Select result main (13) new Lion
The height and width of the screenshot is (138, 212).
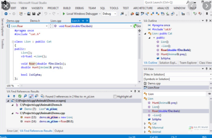point(48,117)
